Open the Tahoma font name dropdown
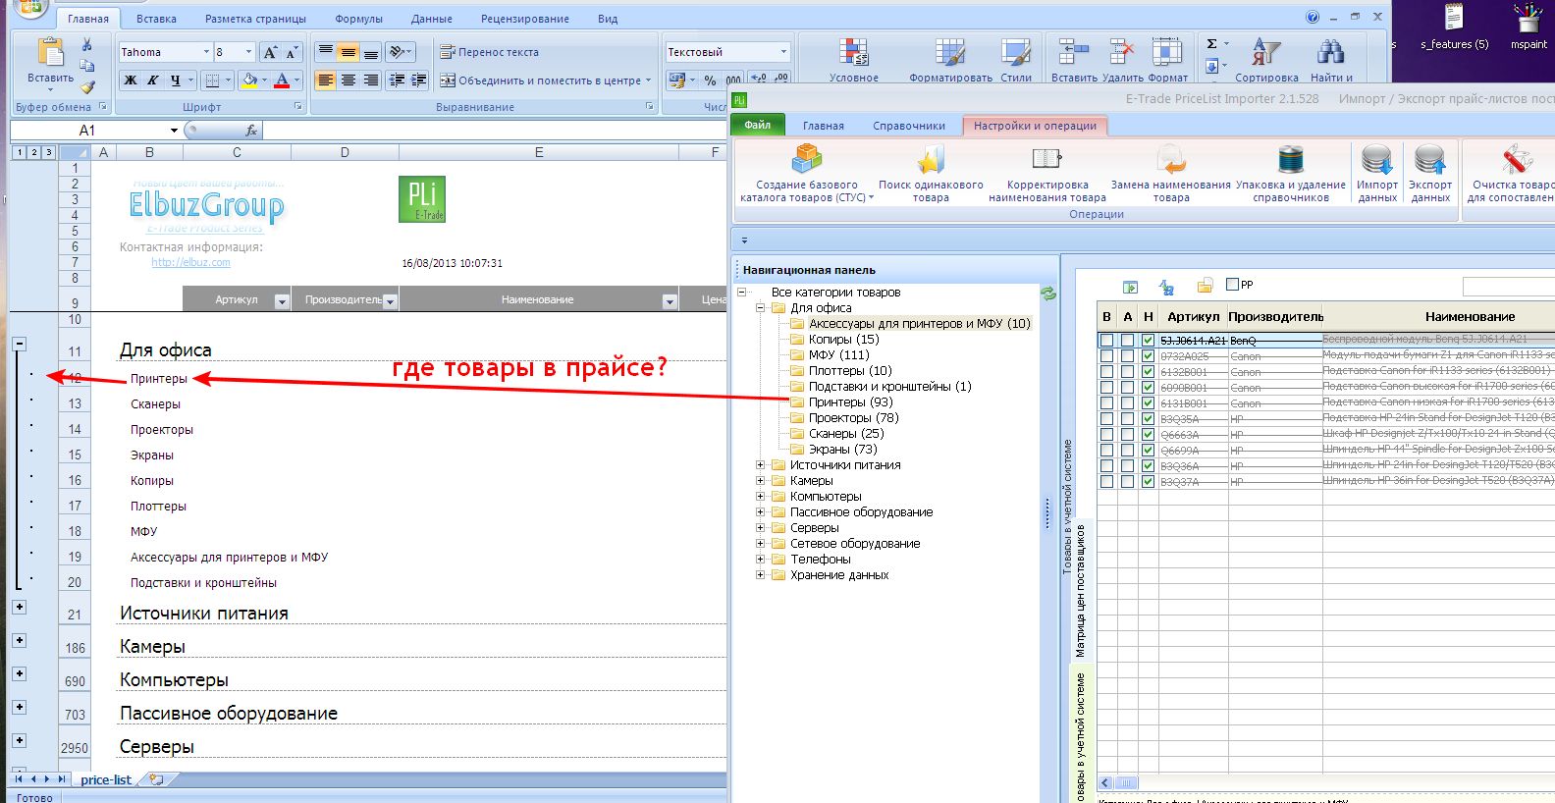The image size is (1555, 803). [x=205, y=52]
